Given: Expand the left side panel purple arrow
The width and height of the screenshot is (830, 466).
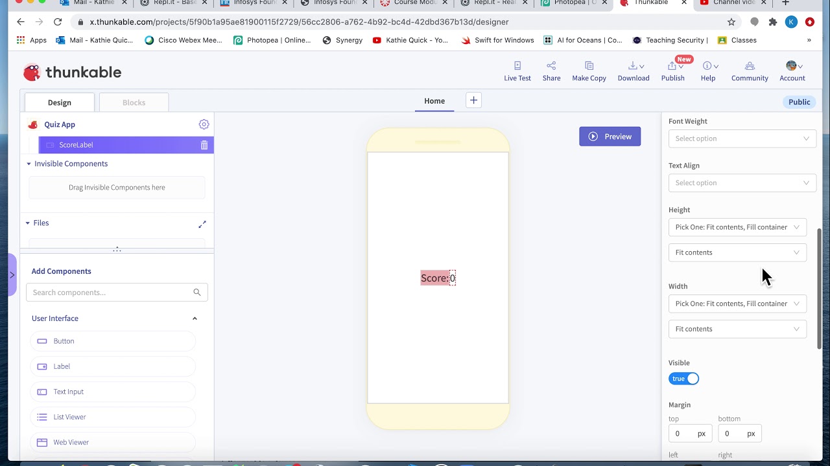Looking at the screenshot, I should click(x=12, y=275).
